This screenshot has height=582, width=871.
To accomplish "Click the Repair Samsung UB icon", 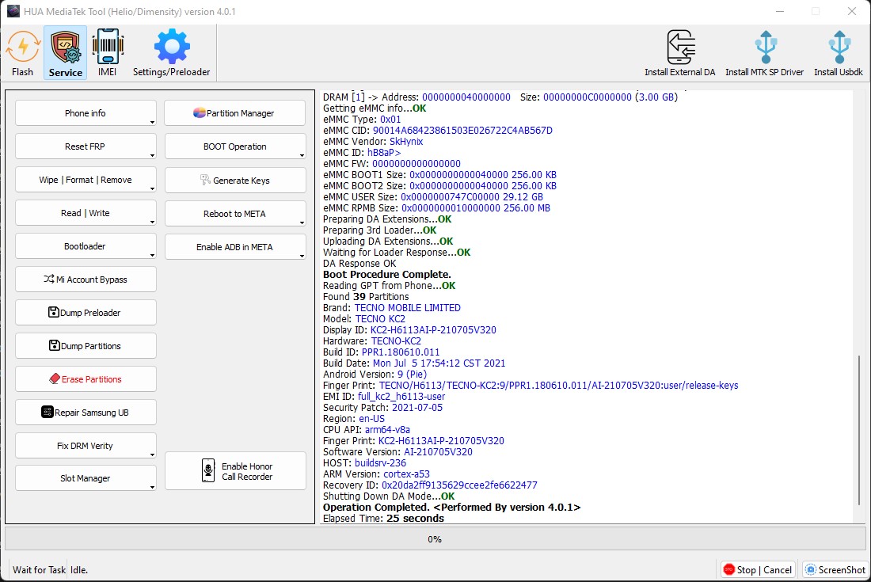I will [48, 412].
